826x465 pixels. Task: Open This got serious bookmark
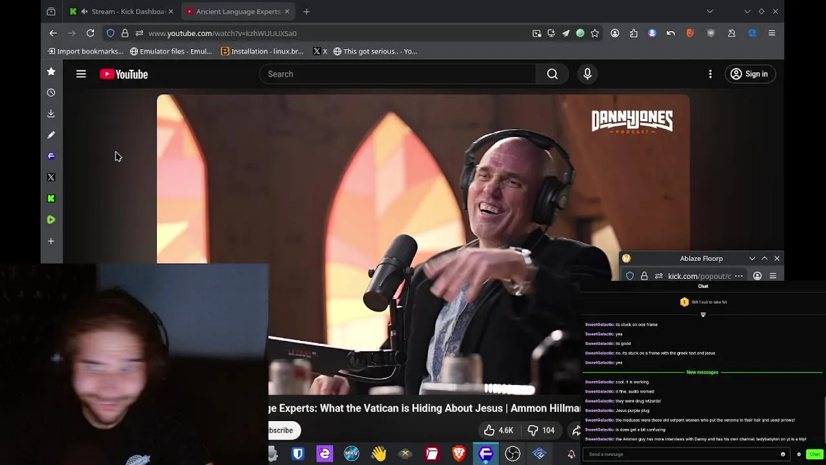point(375,51)
